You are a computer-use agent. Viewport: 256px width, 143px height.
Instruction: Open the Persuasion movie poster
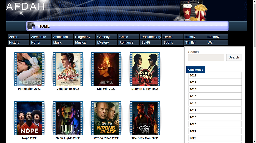point(29,69)
